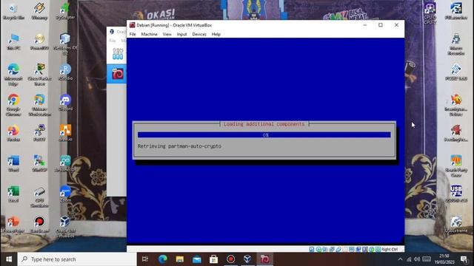Open the Firefox desktop shortcut

(13, 133)
